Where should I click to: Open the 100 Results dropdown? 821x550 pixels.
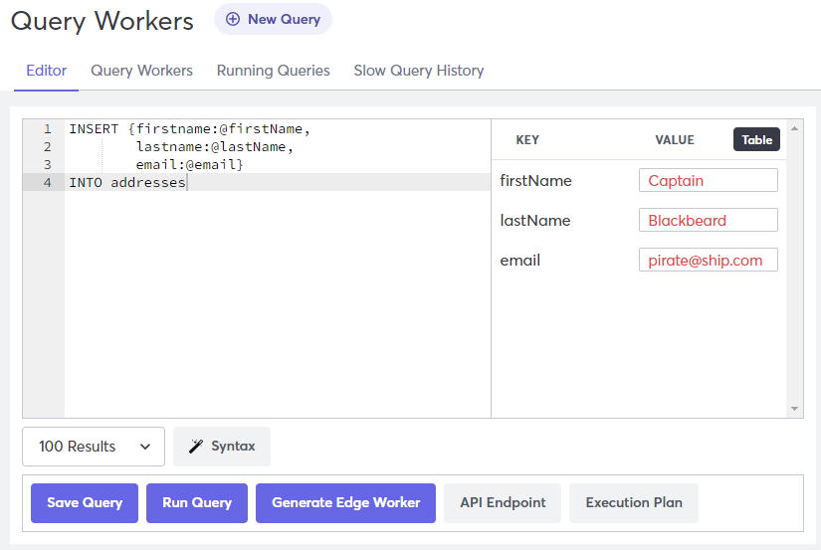94,447
